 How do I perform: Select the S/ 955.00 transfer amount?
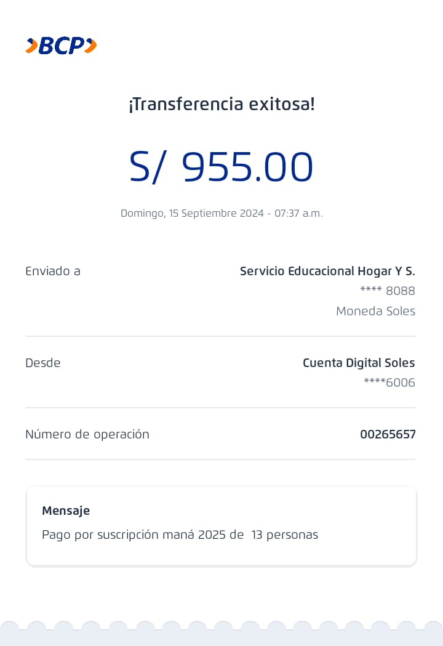point(221,167)
